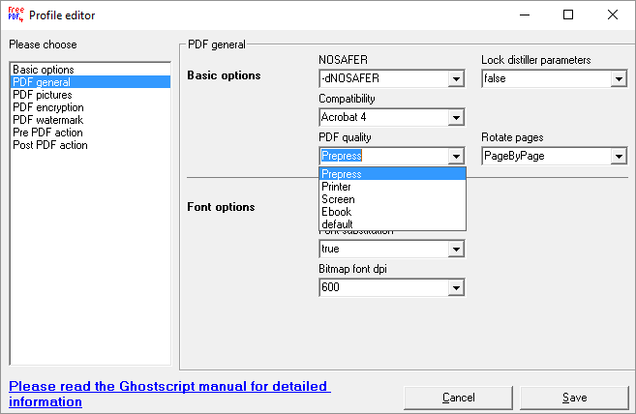Open the PDF encryption section

[x=47, y=107]
